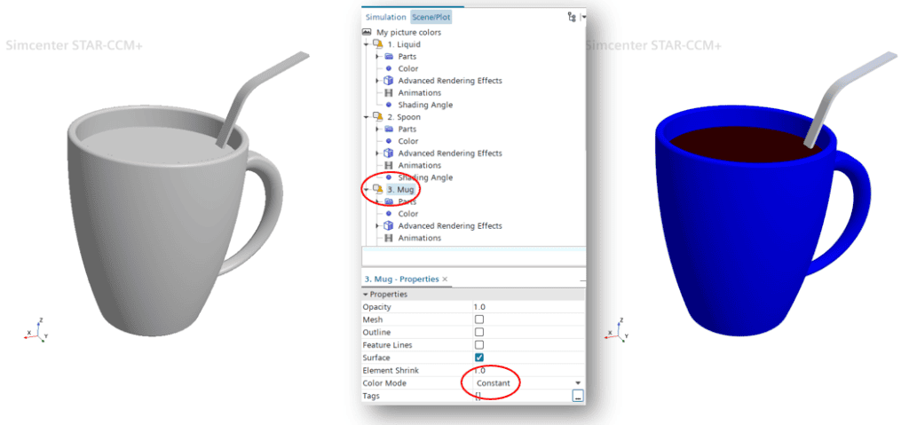909x425 pixels.
Task: Click the Element Shrink value field
Action: pyautogui.click(x=529, y=371)
